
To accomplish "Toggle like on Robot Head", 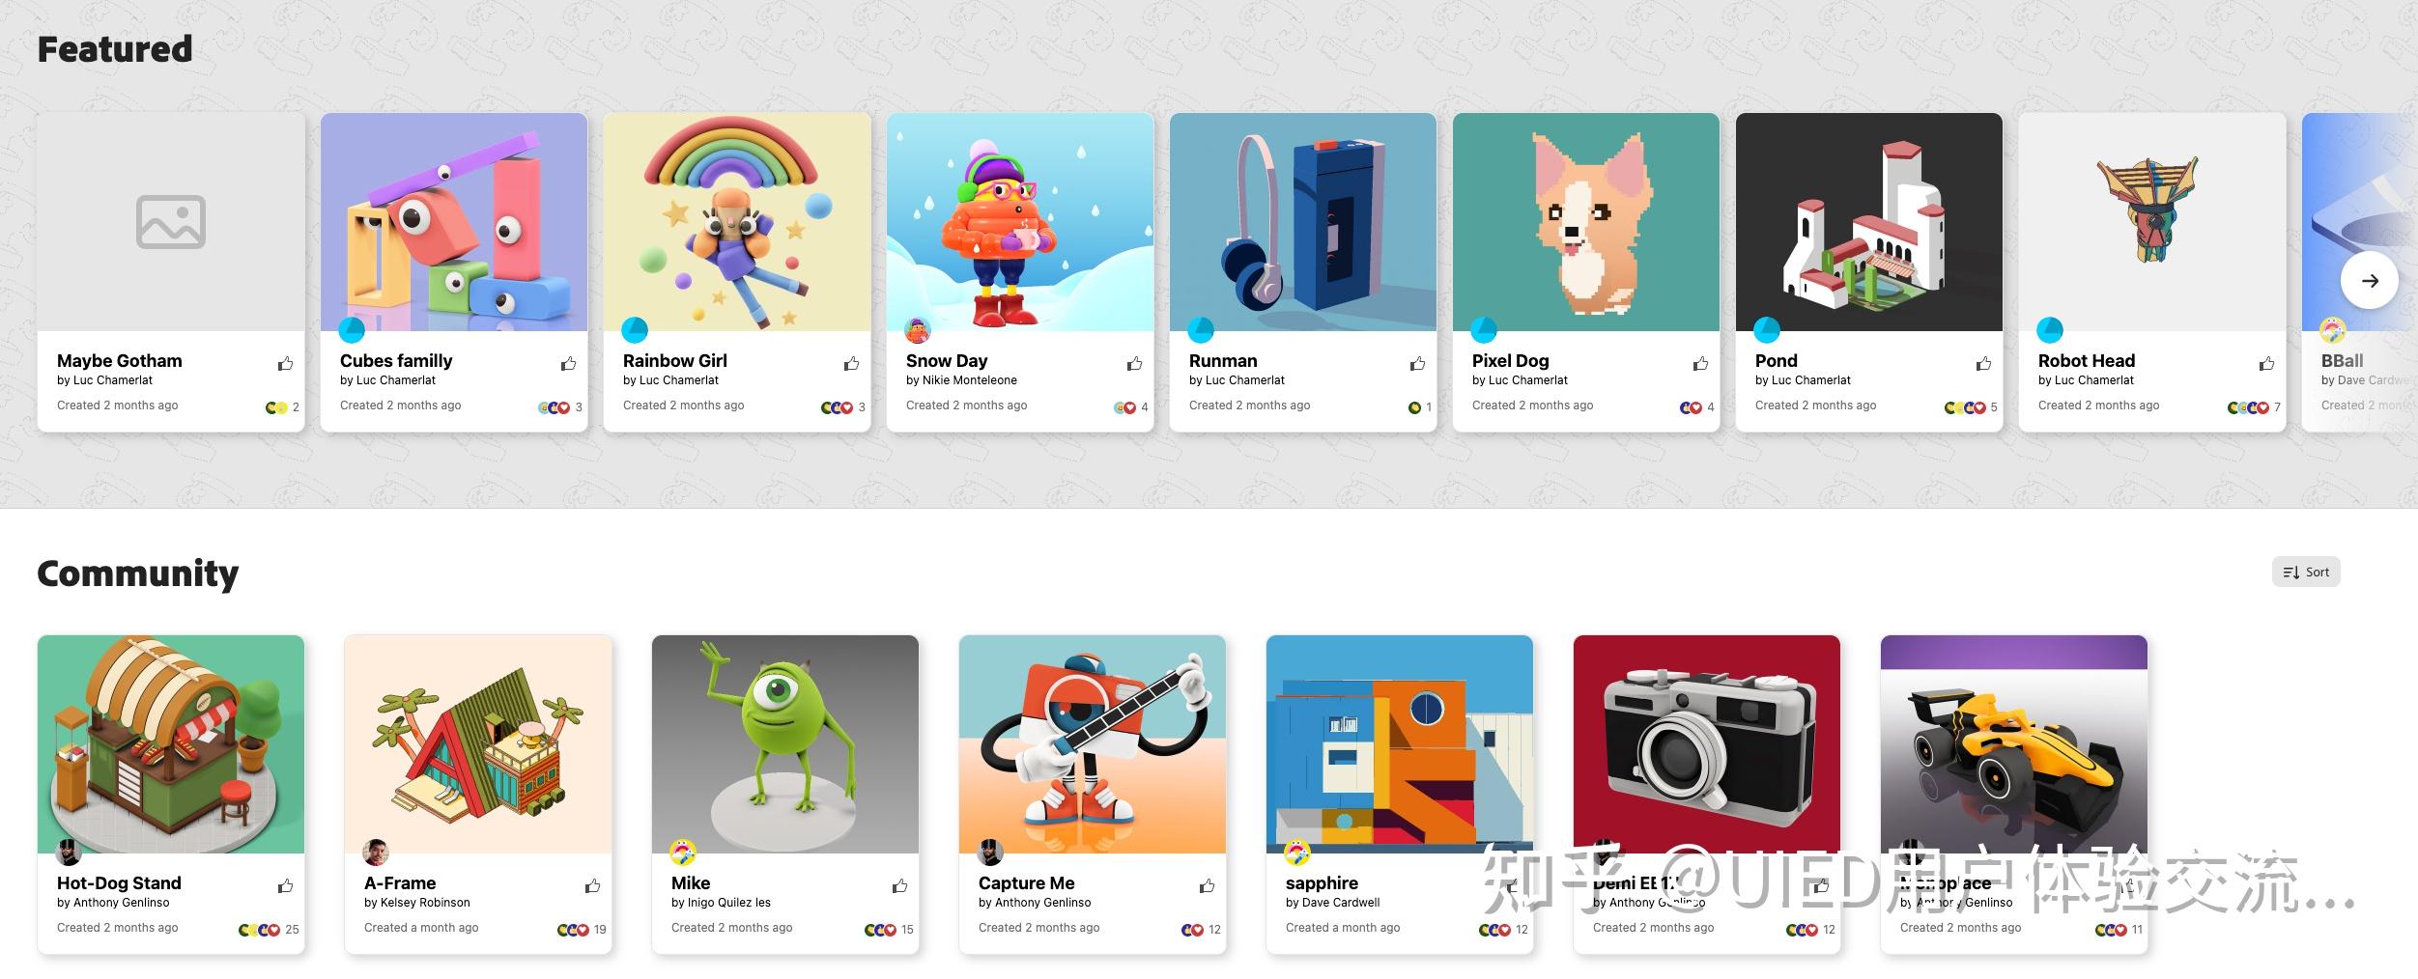I will pyautogui.click(x=2266, y=363).
